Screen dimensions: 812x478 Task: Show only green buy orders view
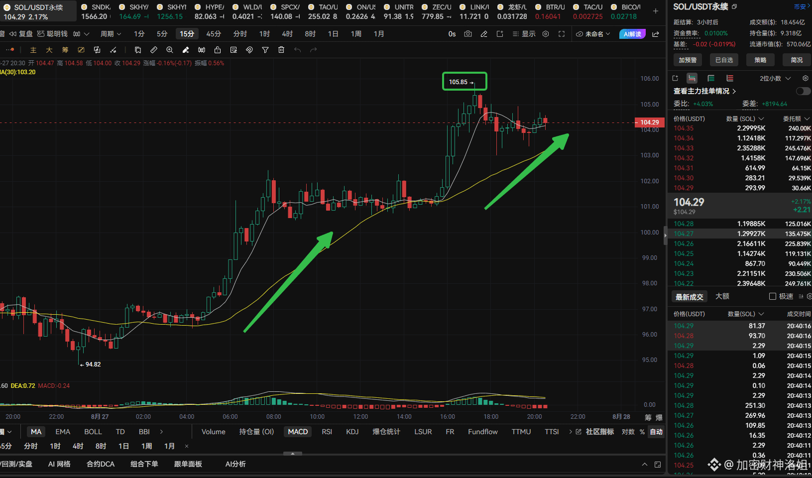pyautogui.click(x=711, y=78)
